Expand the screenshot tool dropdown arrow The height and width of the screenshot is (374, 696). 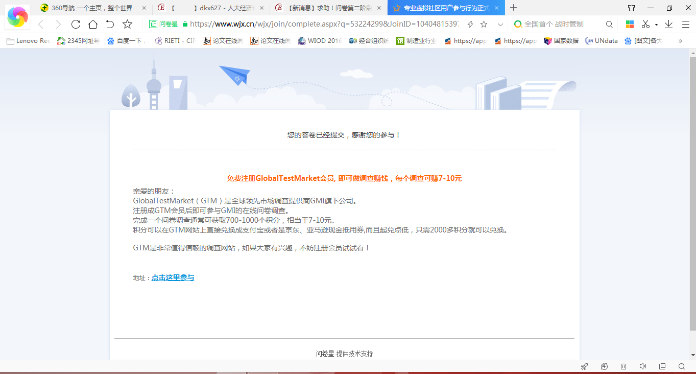pyautogui.click(x=656, y=25)
